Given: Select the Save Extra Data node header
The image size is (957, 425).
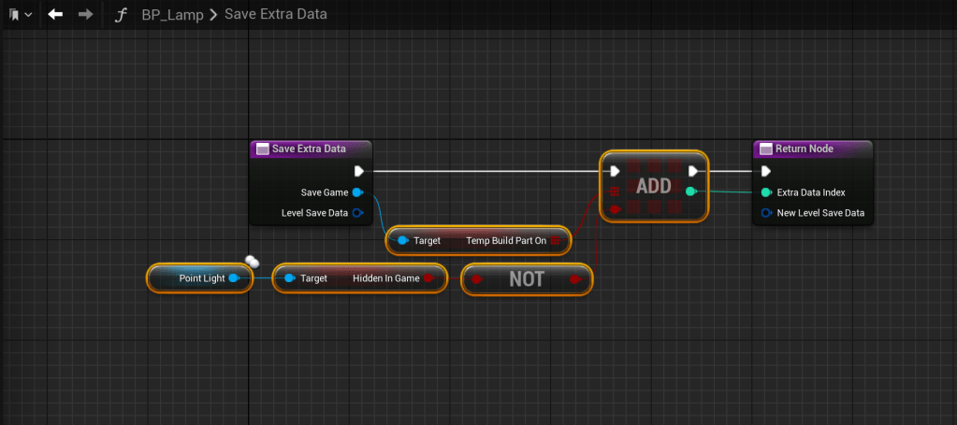Looking at the screenshot, I should pos(310,149).
